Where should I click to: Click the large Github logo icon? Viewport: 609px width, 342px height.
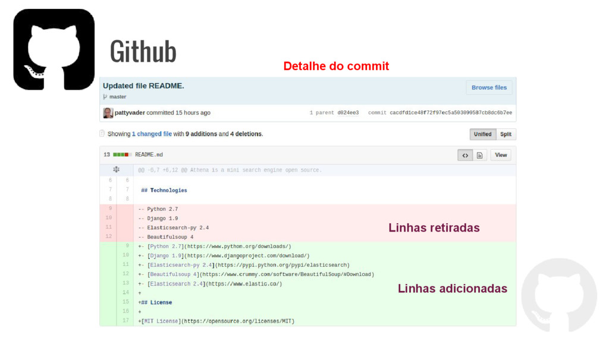click(x=54, y=50)
